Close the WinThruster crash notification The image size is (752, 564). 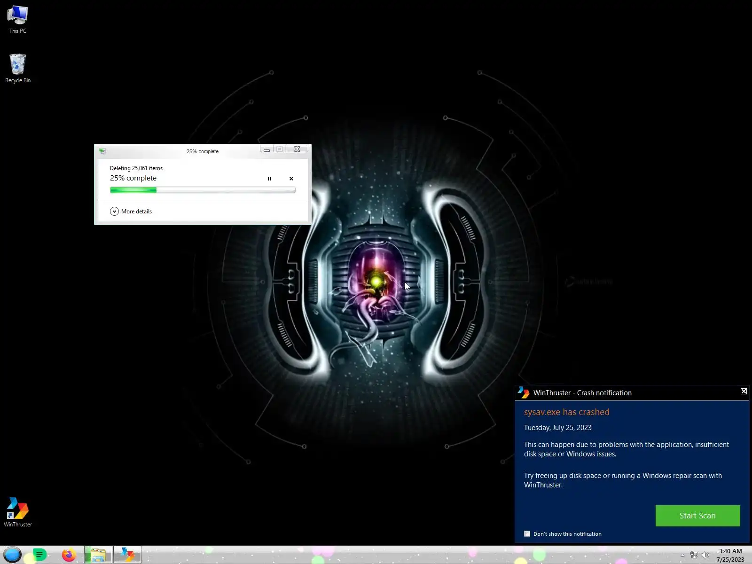(744, 392)
